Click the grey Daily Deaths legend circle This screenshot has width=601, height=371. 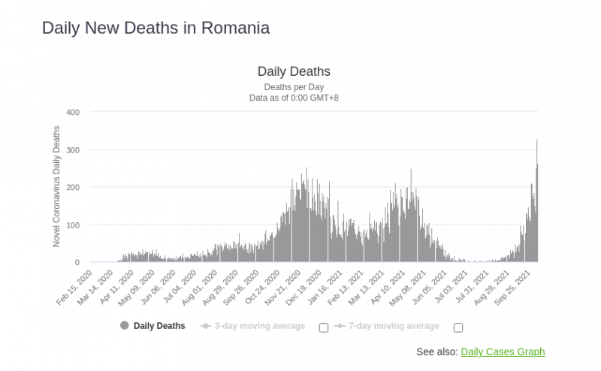[x=124, y=326]
